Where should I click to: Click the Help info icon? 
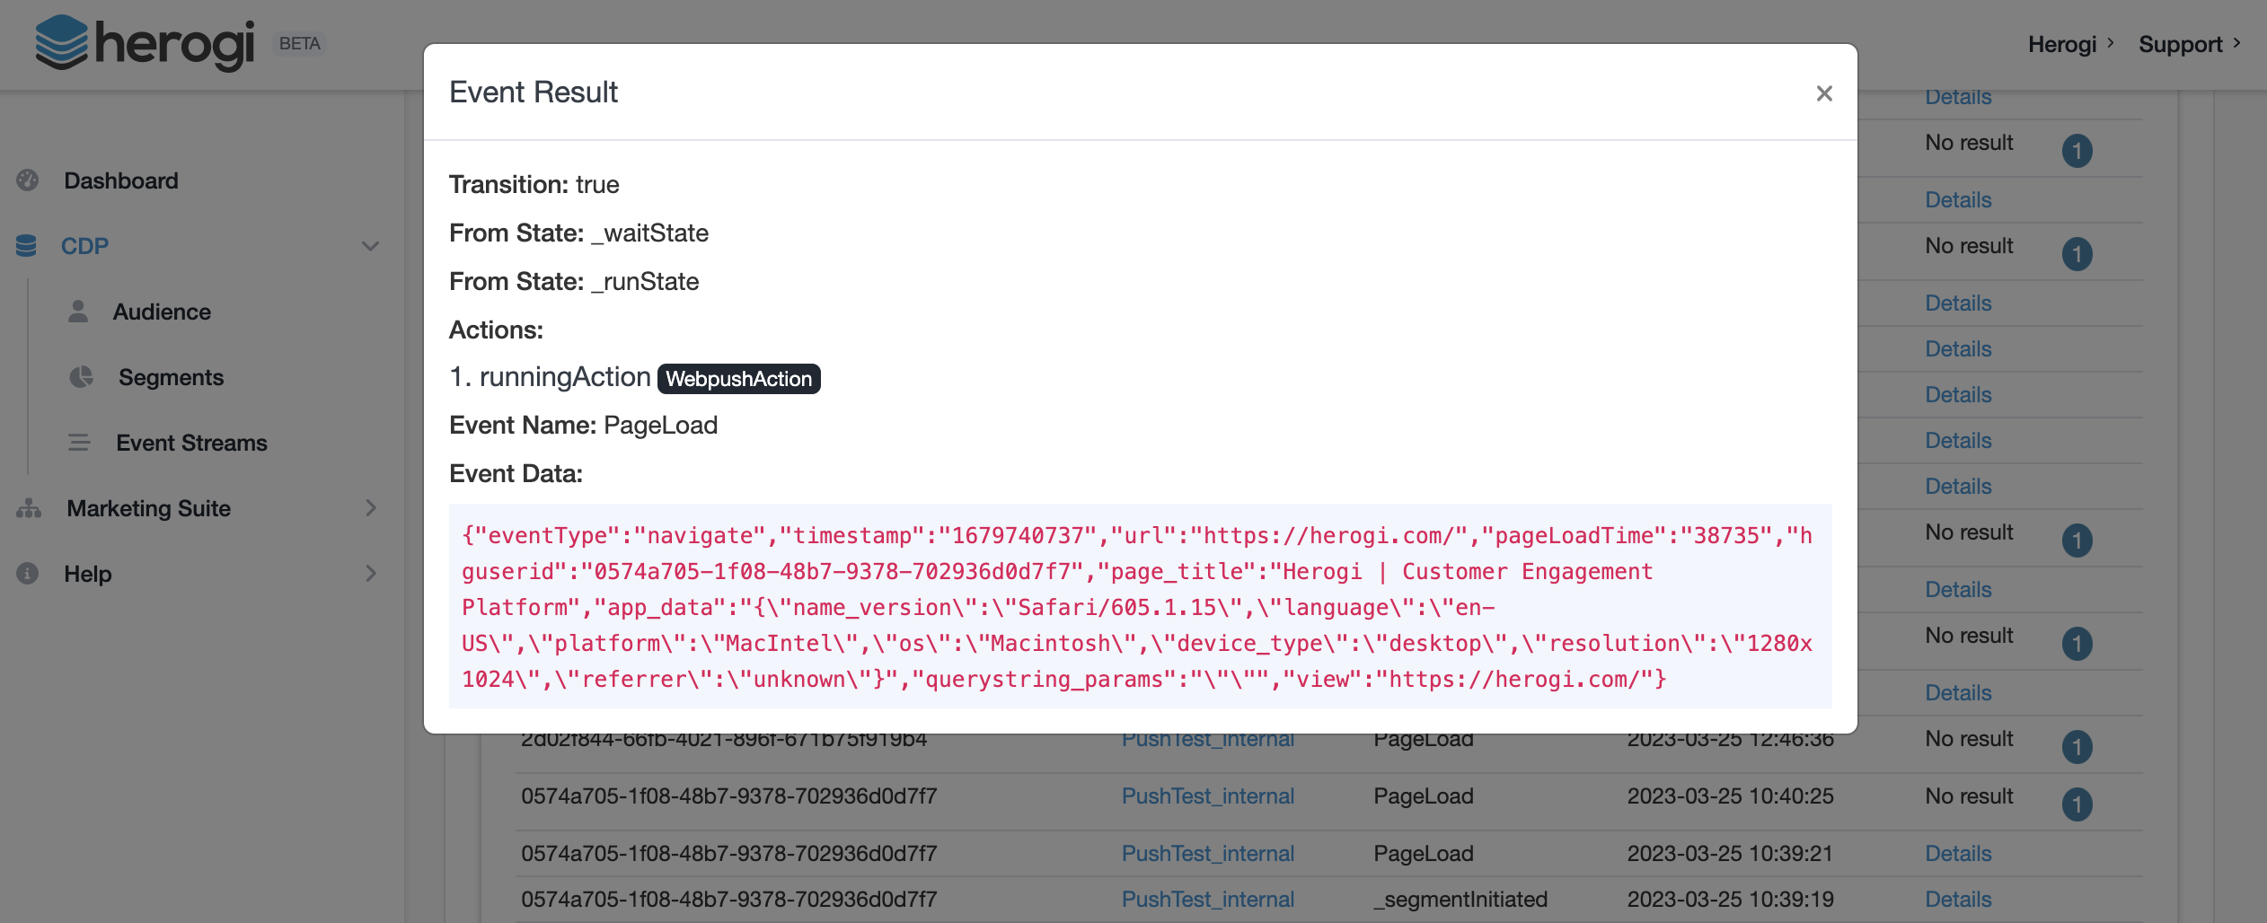28,574
